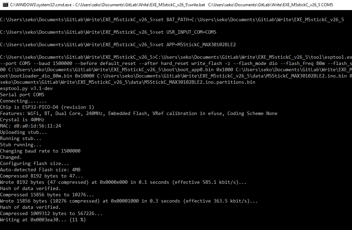Click the 'MAC: d8:a0:1d:56:11:24' line
Viewport: 352px width, 230px height.
tap(31, 126)
